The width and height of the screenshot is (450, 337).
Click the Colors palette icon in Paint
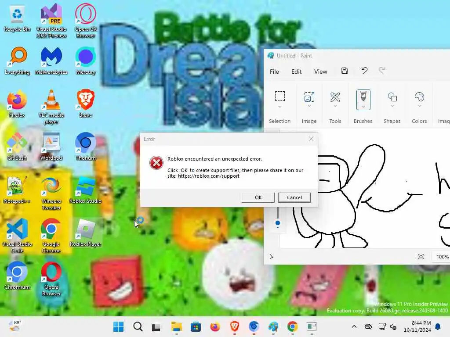419,97
